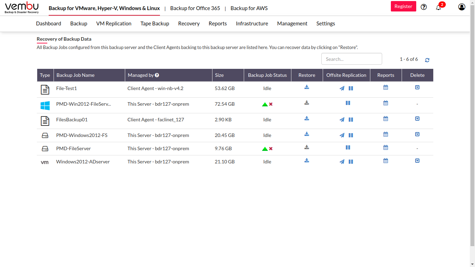The height and width of the screenshot is (267, 475).
Task: Click restore icon for FilesBackup01 job
Action: (307, 119)
